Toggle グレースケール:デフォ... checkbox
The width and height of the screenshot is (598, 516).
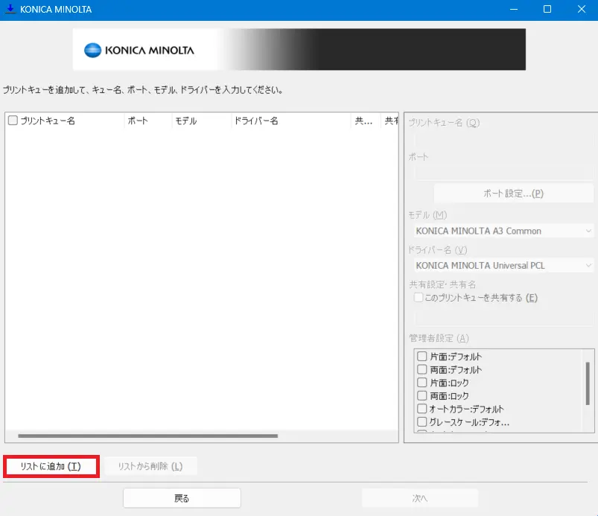point(422,422)
